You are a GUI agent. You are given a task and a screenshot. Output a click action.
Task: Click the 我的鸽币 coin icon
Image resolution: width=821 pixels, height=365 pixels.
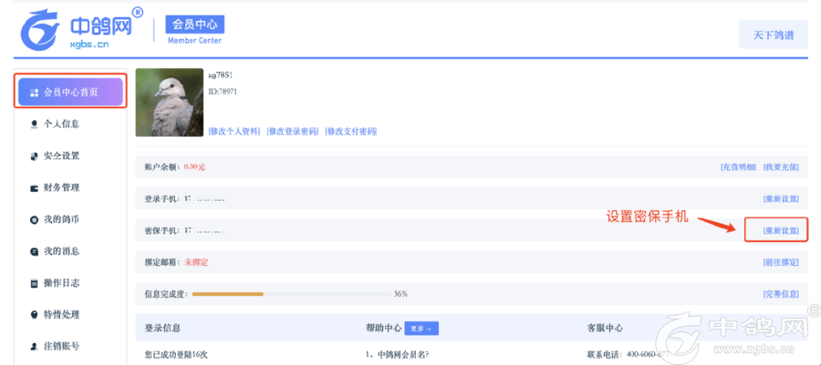coord(34,220)
